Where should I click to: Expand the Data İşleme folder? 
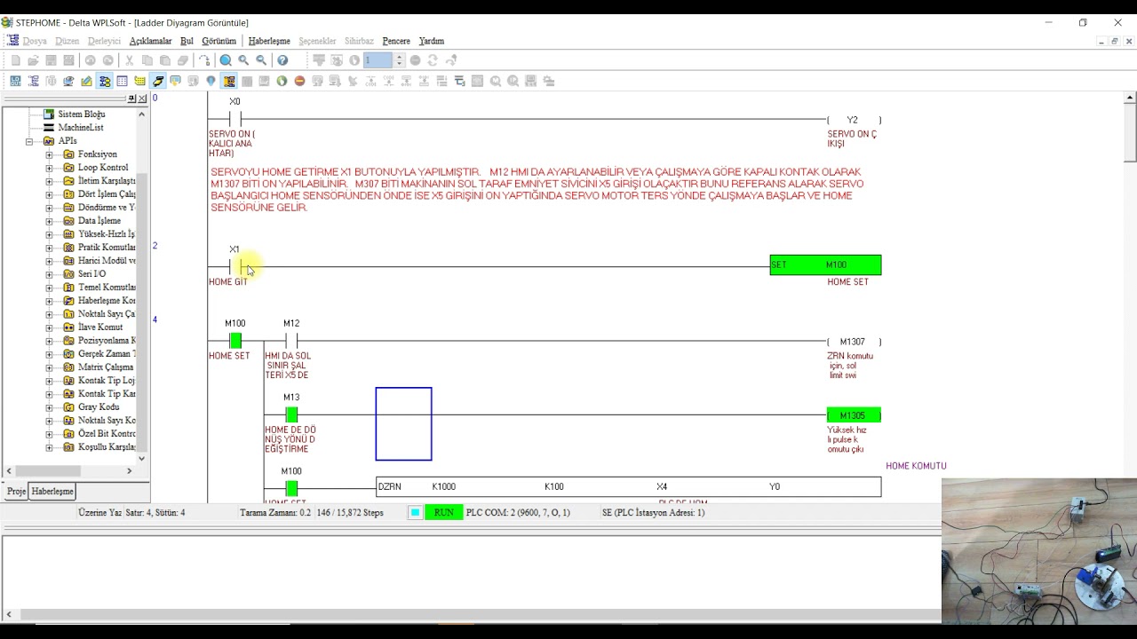tap(49, 220)
